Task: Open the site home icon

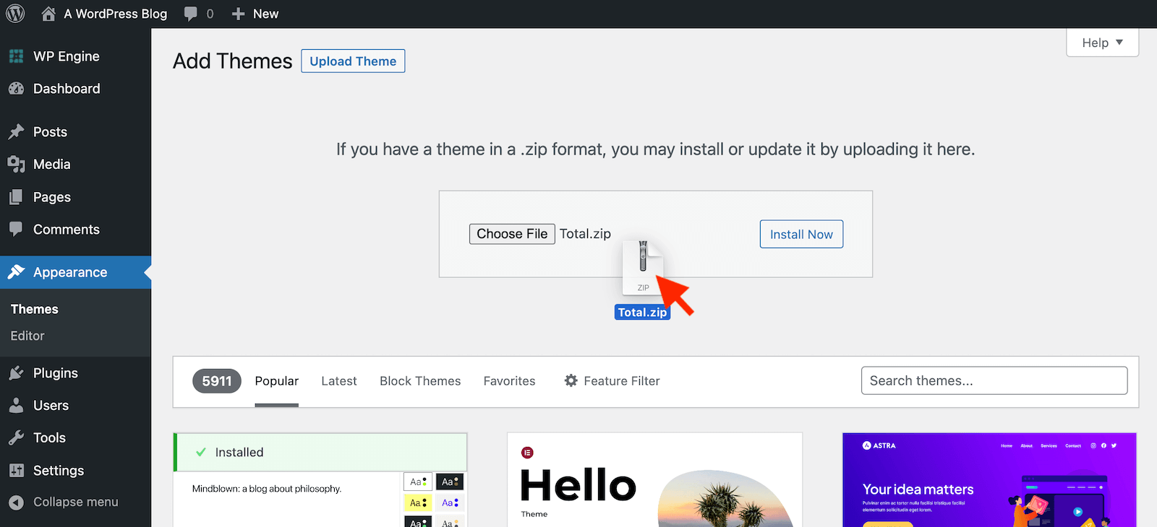Action: click(x=48, y=14)
